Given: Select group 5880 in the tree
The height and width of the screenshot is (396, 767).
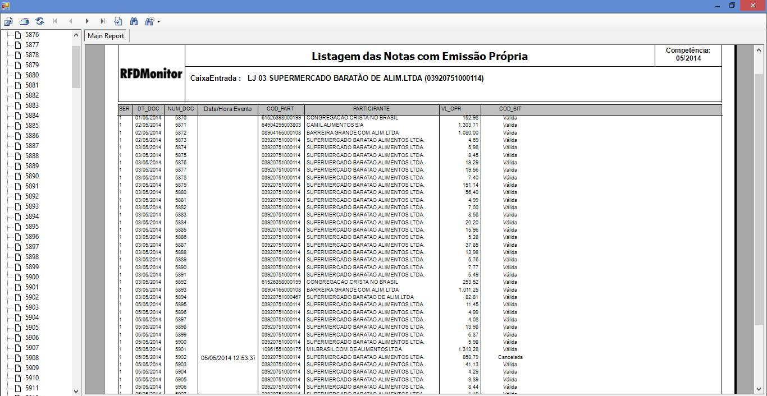Looking at the screenshot, I should tap(32, 75).
